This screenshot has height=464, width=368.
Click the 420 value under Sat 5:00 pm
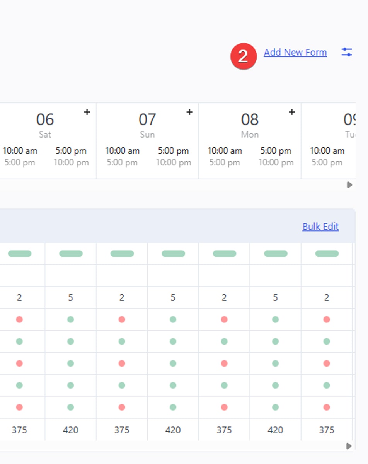(x=70, y=430)
